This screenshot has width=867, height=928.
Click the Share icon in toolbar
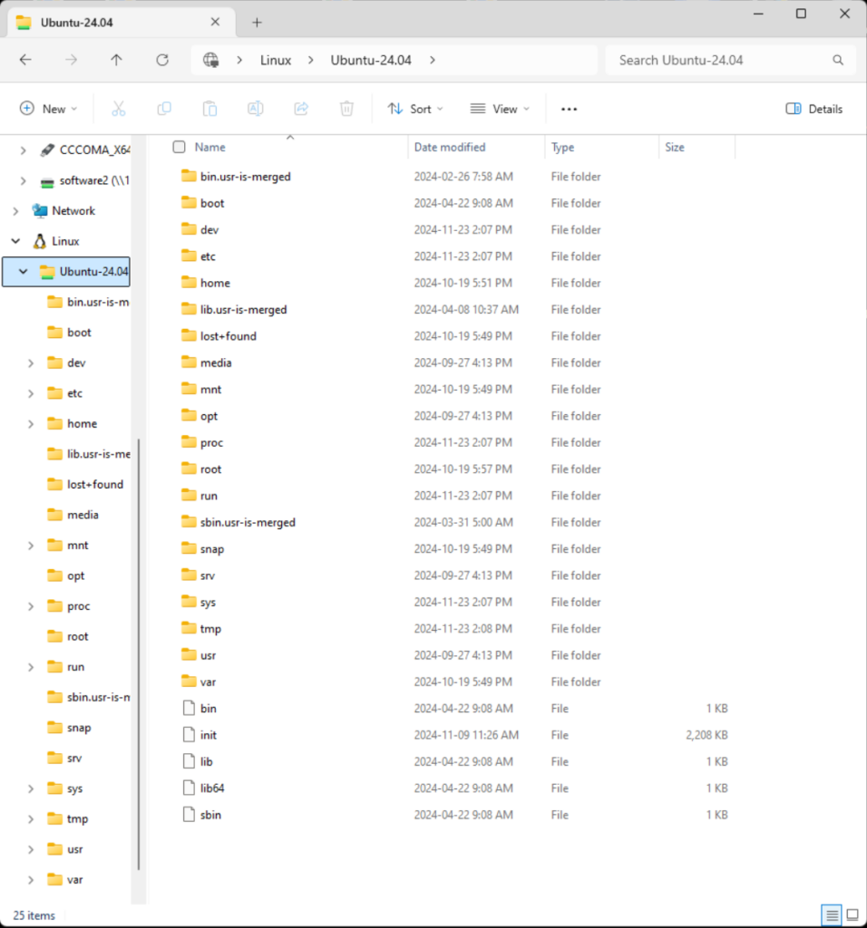click(x=301, y=109)
